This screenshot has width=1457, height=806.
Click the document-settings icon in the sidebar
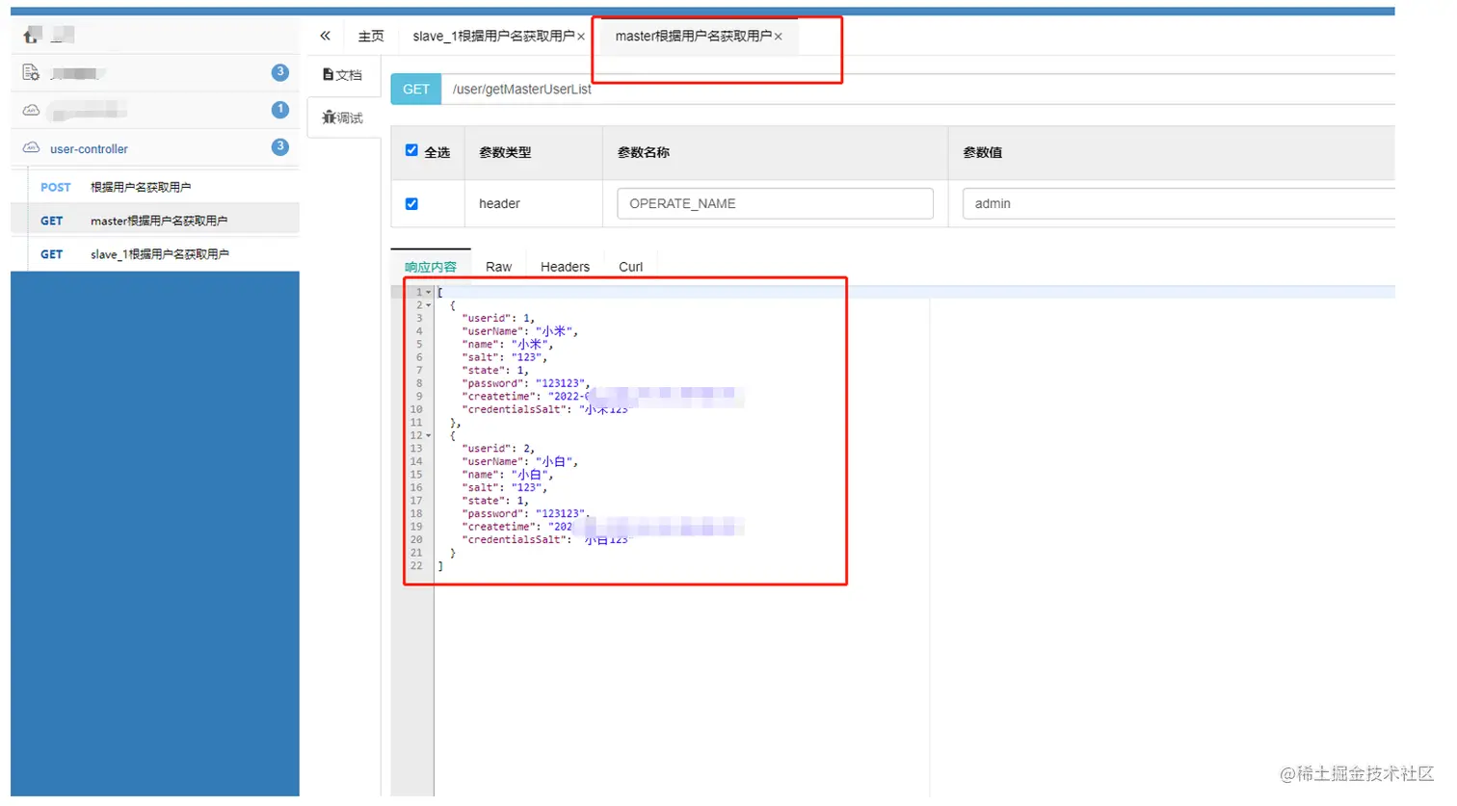click(31, 71)
